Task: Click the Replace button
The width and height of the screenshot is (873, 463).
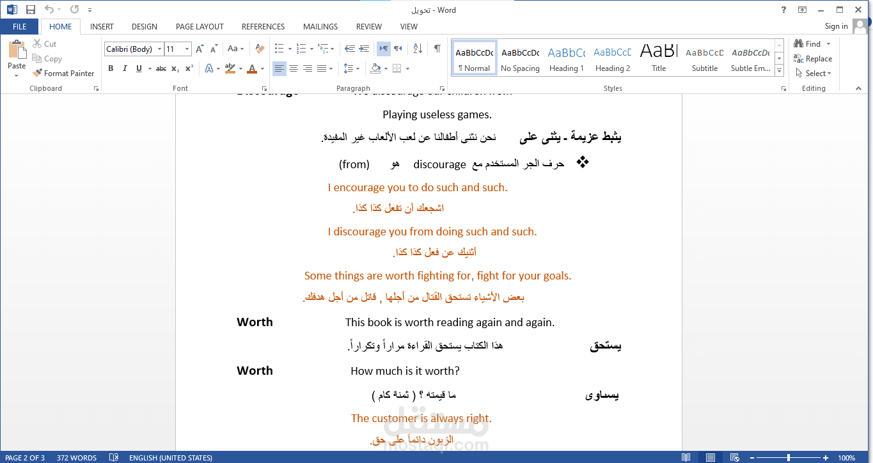Action: (813, 59)
